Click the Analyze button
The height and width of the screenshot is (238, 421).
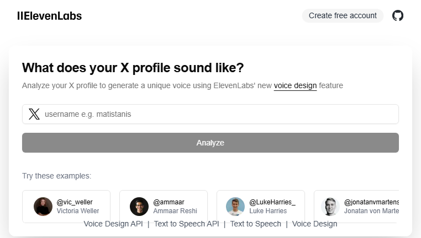click(211, 143)
